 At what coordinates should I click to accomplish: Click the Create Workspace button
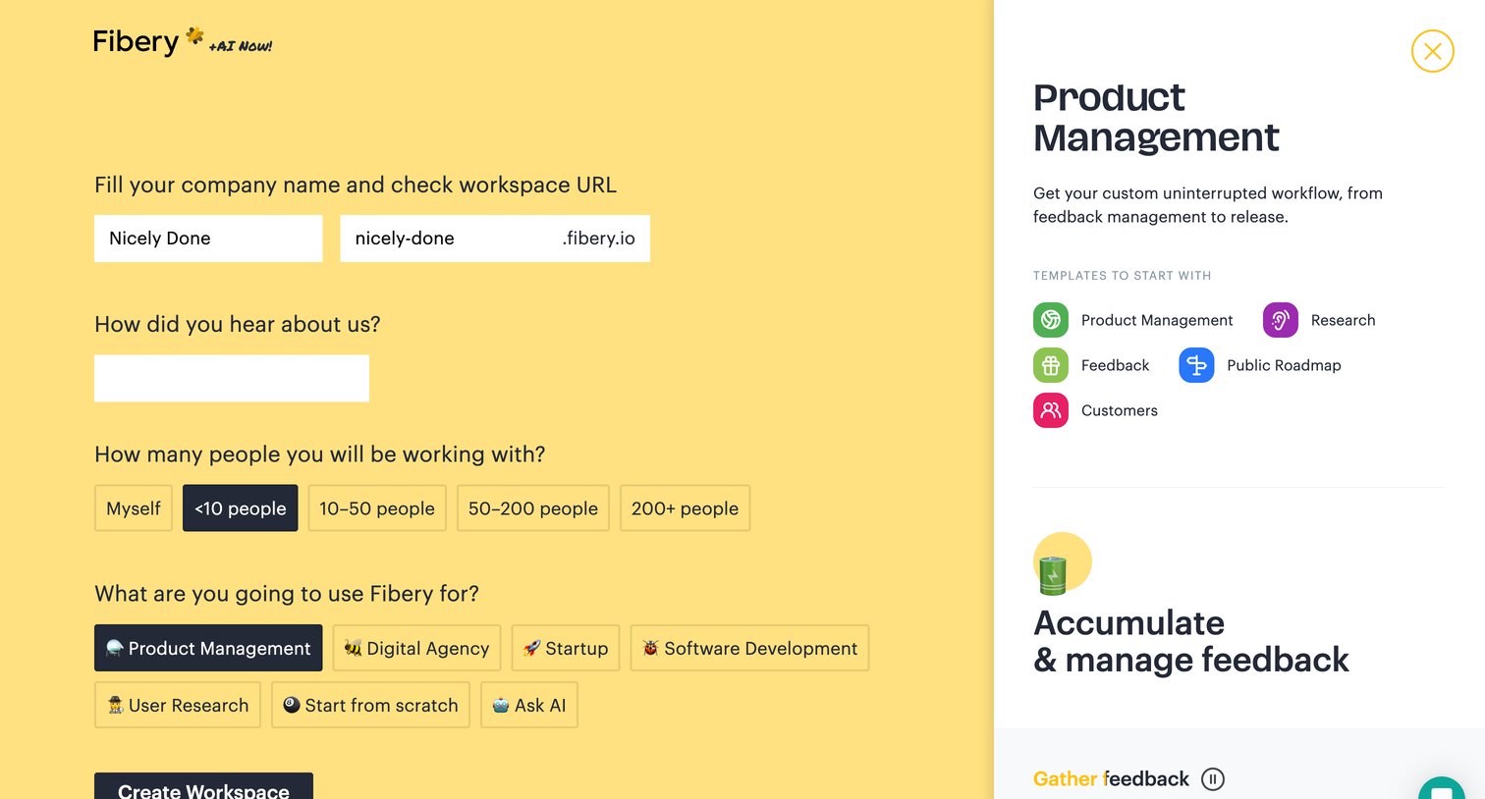pyautogui.click(x=203, y=787)
